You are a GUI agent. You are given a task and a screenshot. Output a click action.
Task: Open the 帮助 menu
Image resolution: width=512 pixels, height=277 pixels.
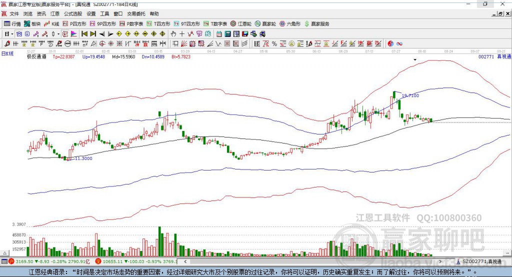(x=154, y=13)
